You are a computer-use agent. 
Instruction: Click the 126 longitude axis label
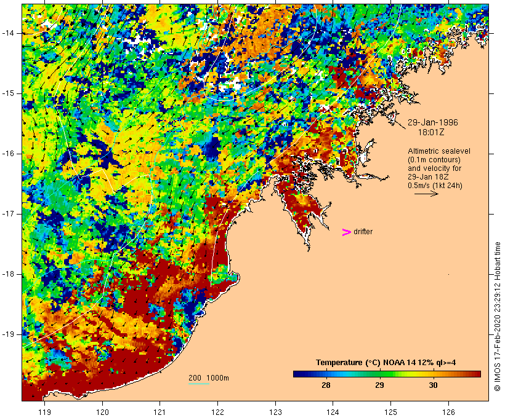(448, 412)
